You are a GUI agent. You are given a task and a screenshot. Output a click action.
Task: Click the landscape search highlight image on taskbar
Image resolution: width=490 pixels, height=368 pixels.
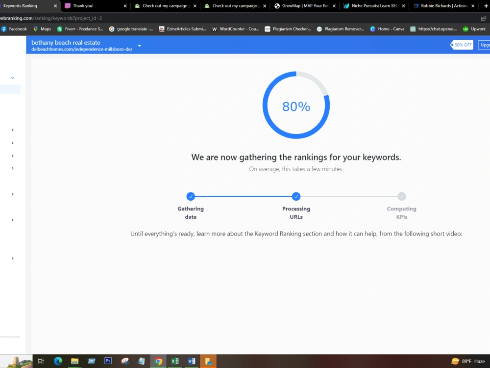click(19, 362)
